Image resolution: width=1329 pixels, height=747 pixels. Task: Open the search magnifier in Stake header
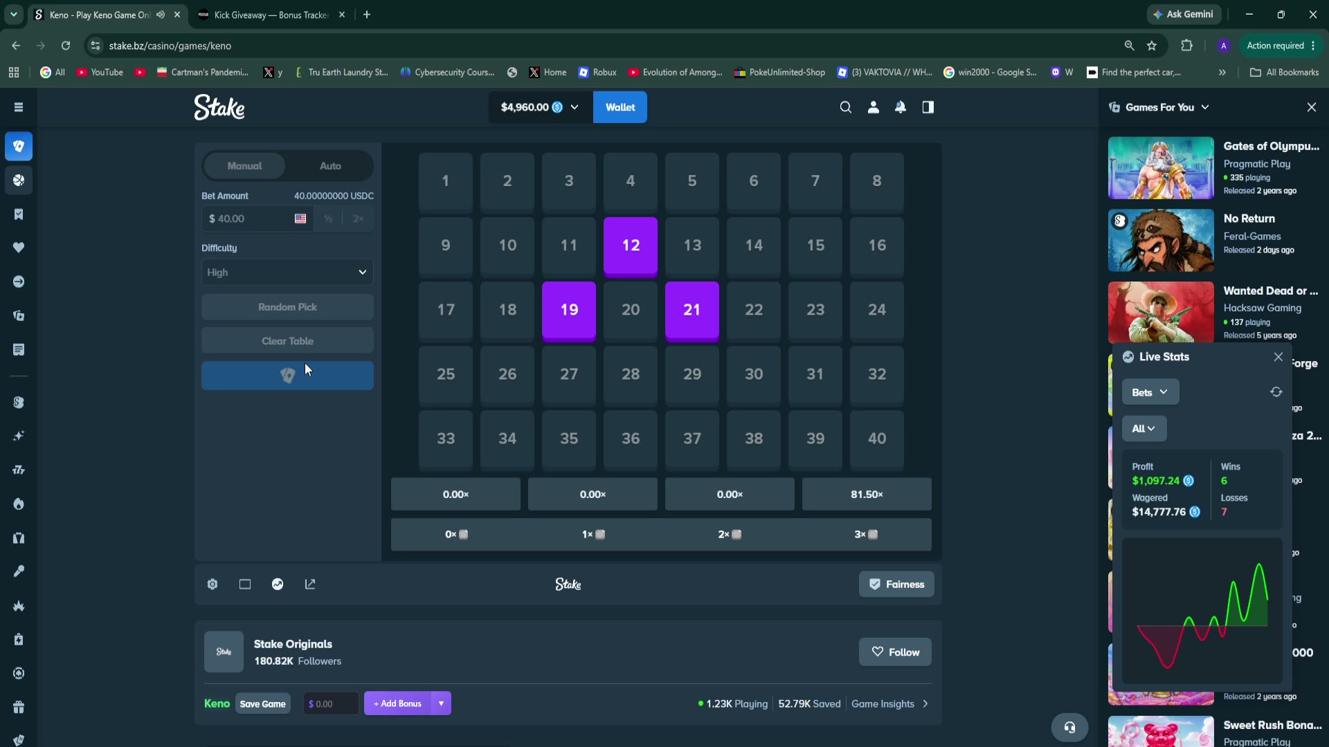[845, 107]
